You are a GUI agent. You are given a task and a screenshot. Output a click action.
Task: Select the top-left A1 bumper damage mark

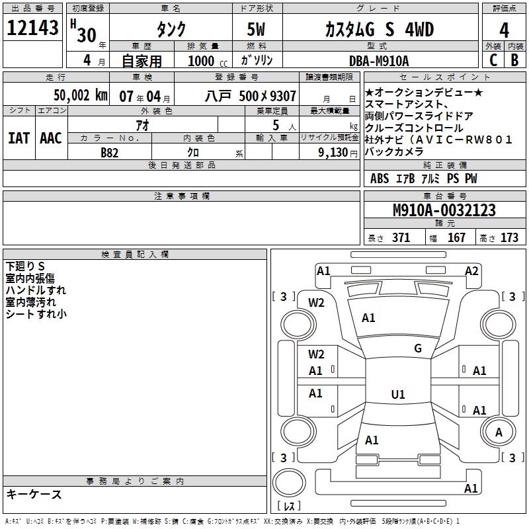click(323, 270)
